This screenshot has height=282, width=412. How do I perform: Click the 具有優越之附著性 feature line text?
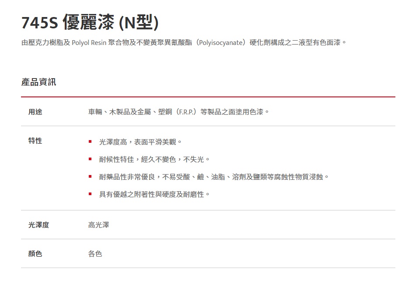(x=154, y=194)
